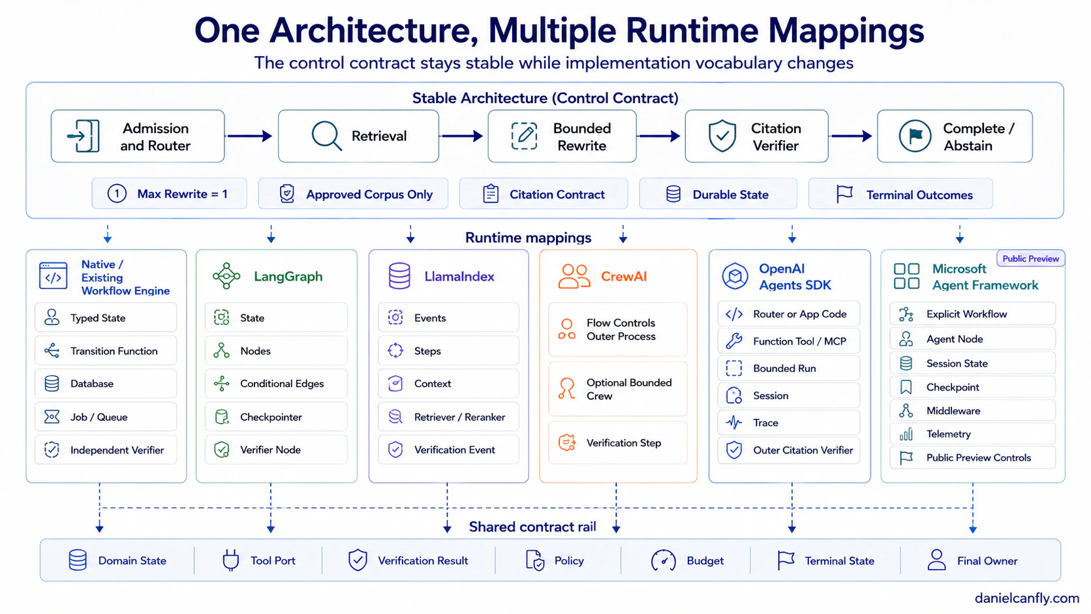Select the Approved Corpus Only chip
The image size is (1091, 614).
[353, 194]
